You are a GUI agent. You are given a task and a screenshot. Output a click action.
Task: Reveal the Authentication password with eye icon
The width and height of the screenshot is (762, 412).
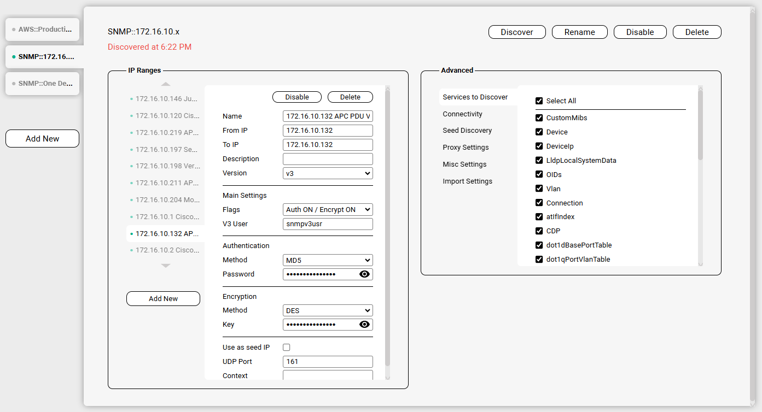(x=364, y=274)
